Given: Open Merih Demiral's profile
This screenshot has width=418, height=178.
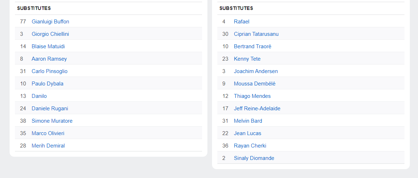Looking at the screenshot, I should (x=48, y=146).
